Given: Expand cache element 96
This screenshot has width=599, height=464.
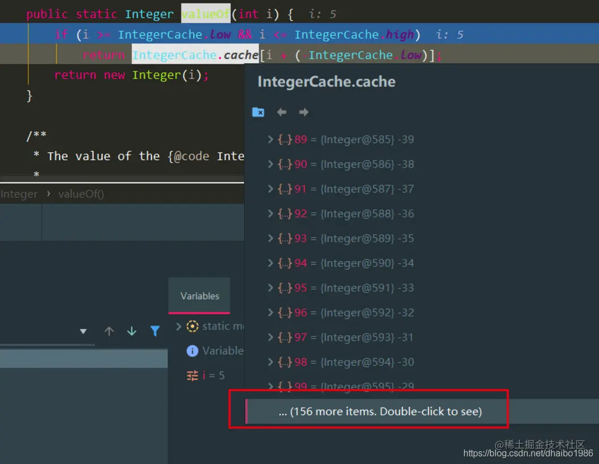Looking at the screenshot, I should (271, 313).
